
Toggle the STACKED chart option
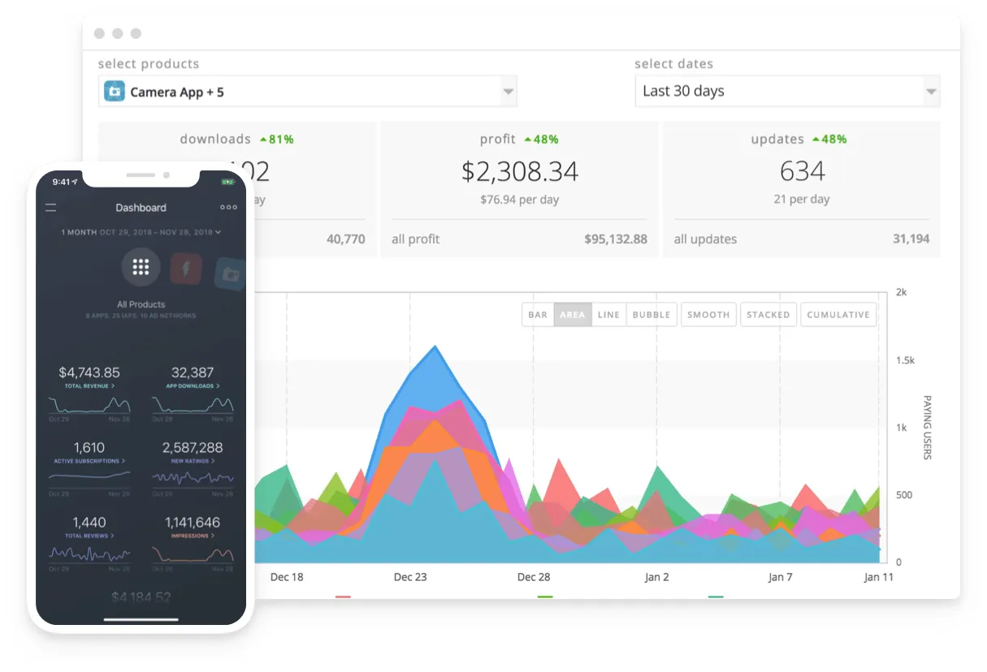(x=768, y=315)
